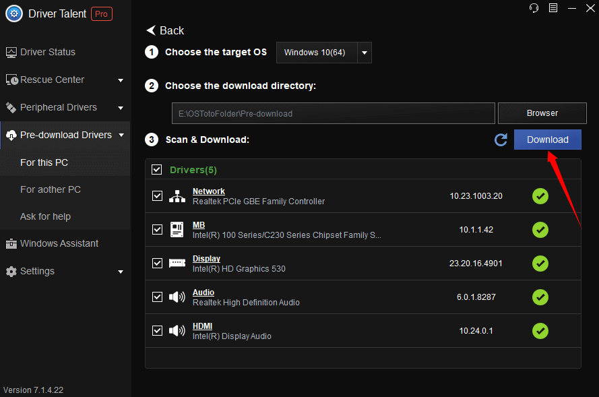The height and width of the screenshot is (397, 599).
Task: Expand the Rescue Center submenu arrow
Action: (121, 80)
